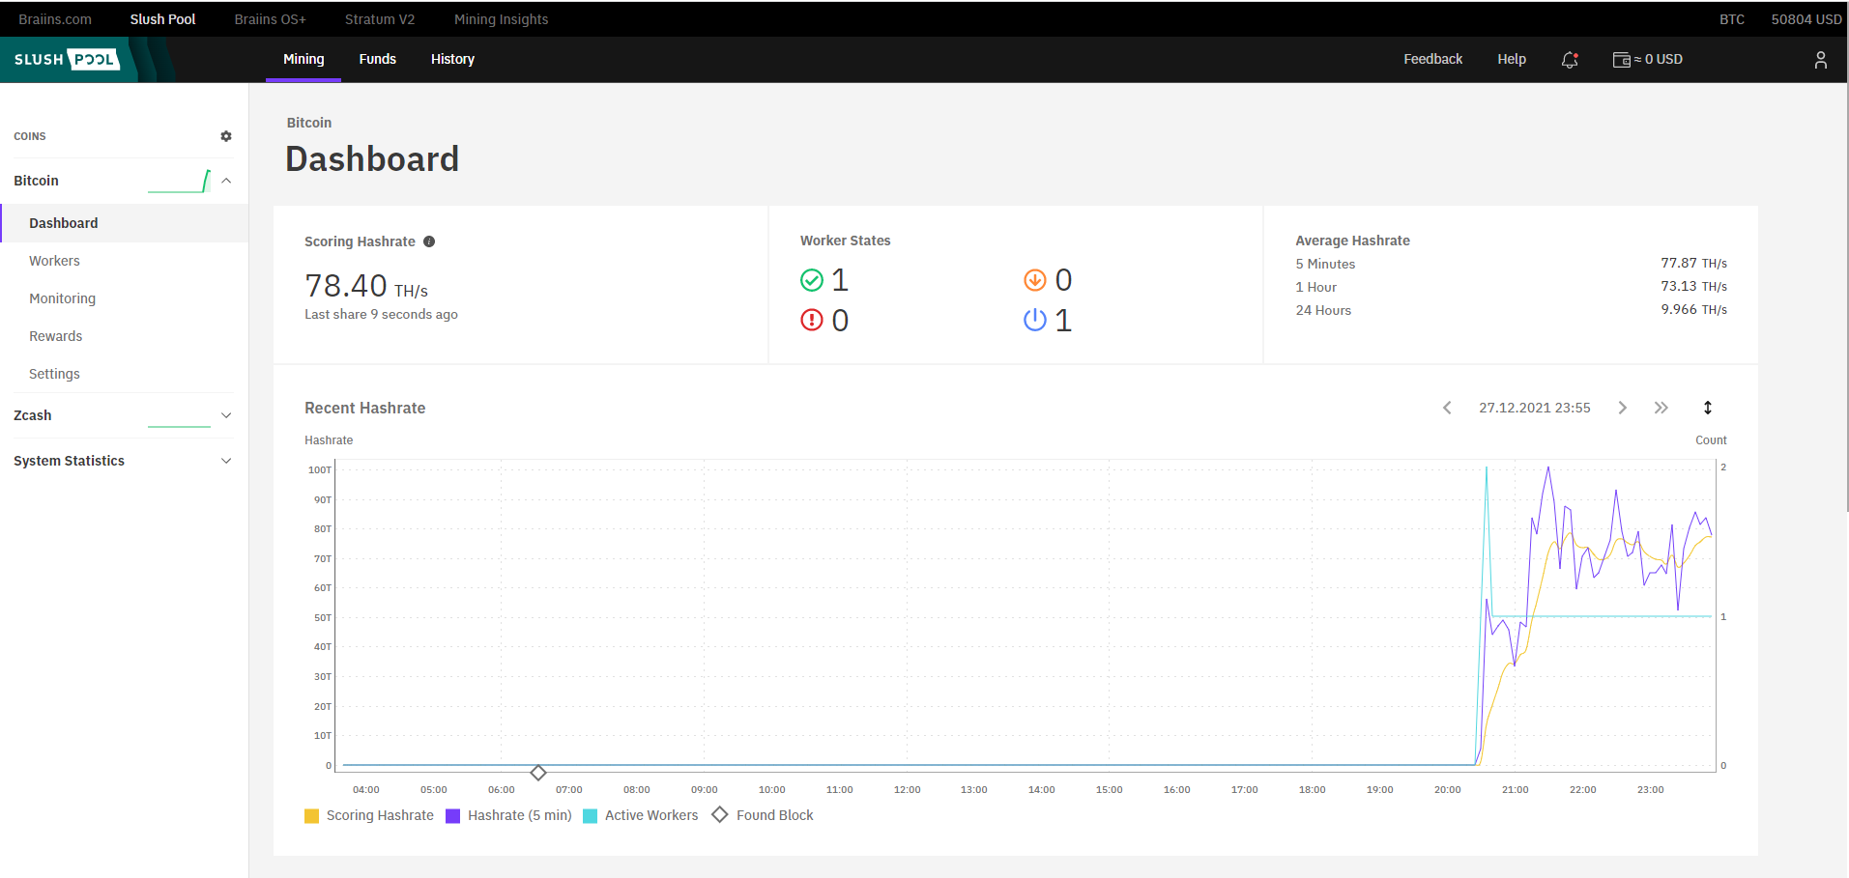This screenshot has width=1849, height=878.
Task: Open Braiins OS+ top link
Action: pyautogui.click(x=270, y=19)
